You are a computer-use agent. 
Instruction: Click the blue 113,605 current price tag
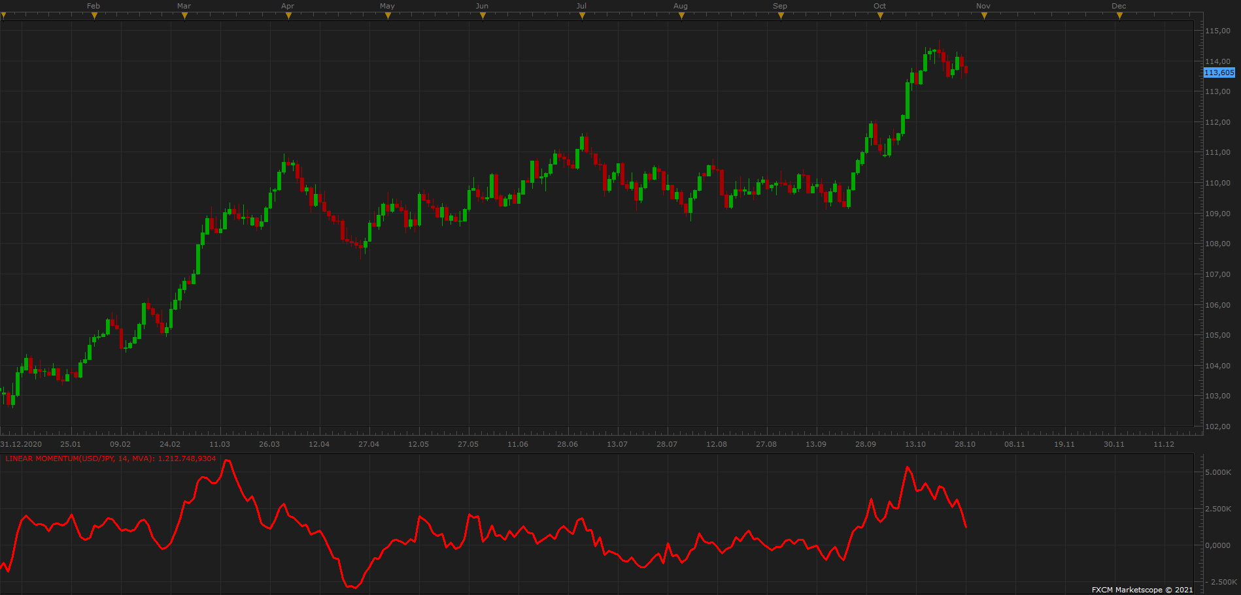pyautogui.click(x=1219, y=72)
